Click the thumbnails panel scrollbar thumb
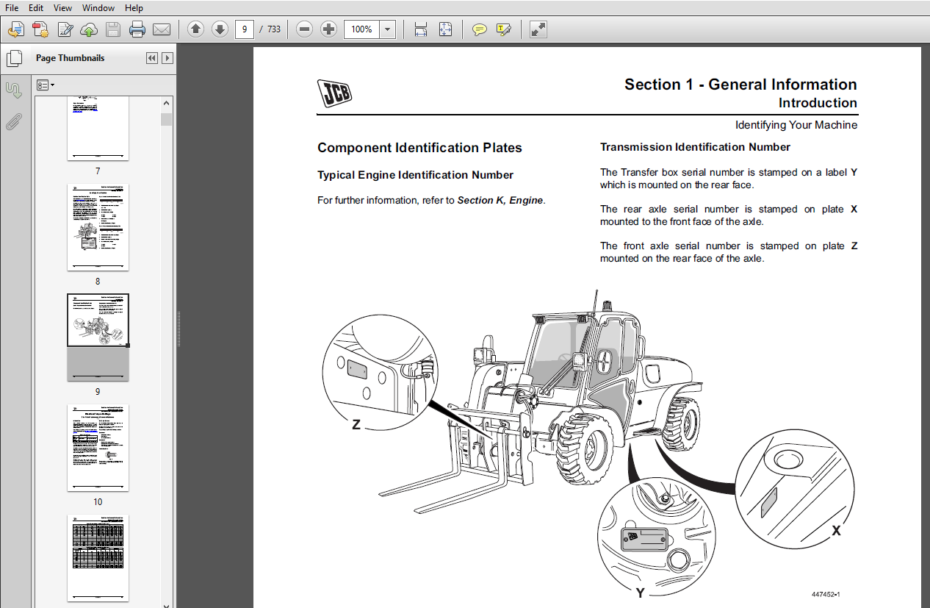Screen dimensions: 930x608 [x=167, y=119]
